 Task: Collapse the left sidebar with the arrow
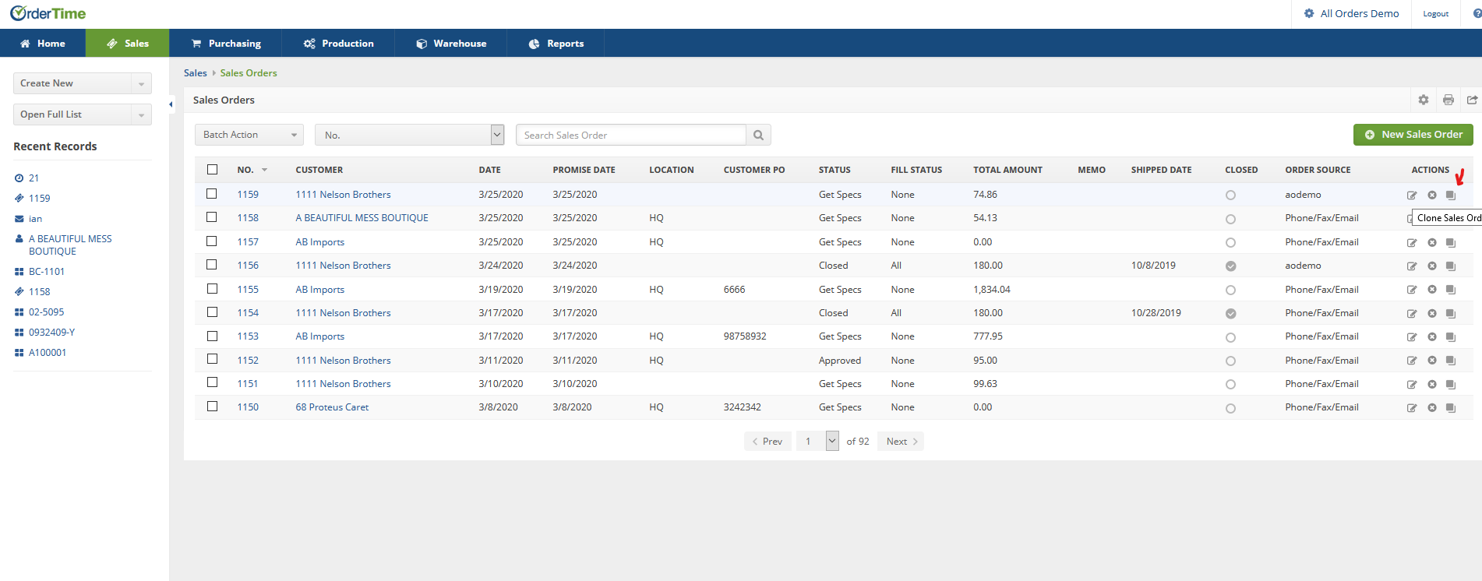(171, 104)
